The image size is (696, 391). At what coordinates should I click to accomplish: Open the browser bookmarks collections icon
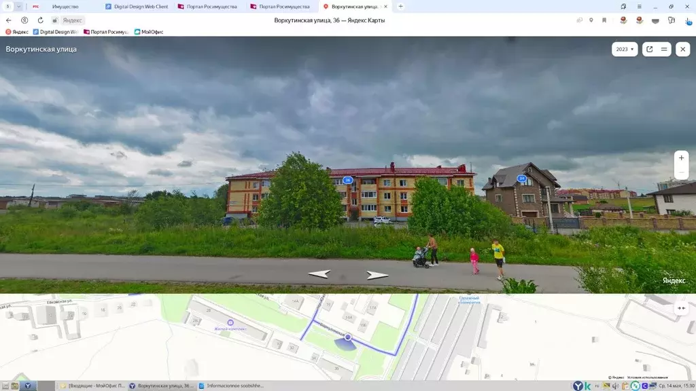click(x=623, y=7)
